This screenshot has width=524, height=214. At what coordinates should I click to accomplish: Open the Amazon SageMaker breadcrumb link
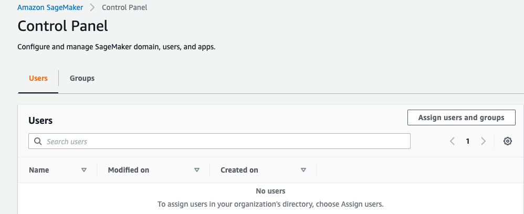point(50,8)
